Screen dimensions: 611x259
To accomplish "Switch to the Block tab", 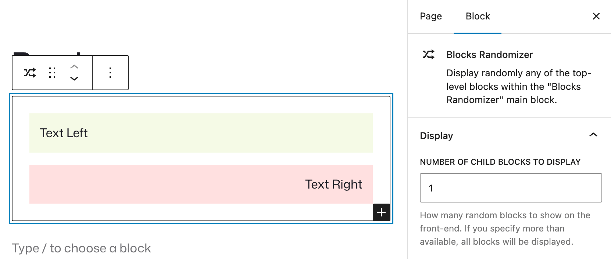I will (x=477, y=16).
